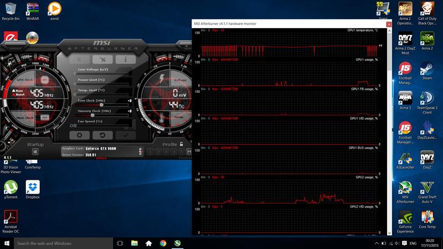This screenshot has width=443, height=249.
Task: Open File Explorer from the taskbar
Action: click(x=135, y=243)
